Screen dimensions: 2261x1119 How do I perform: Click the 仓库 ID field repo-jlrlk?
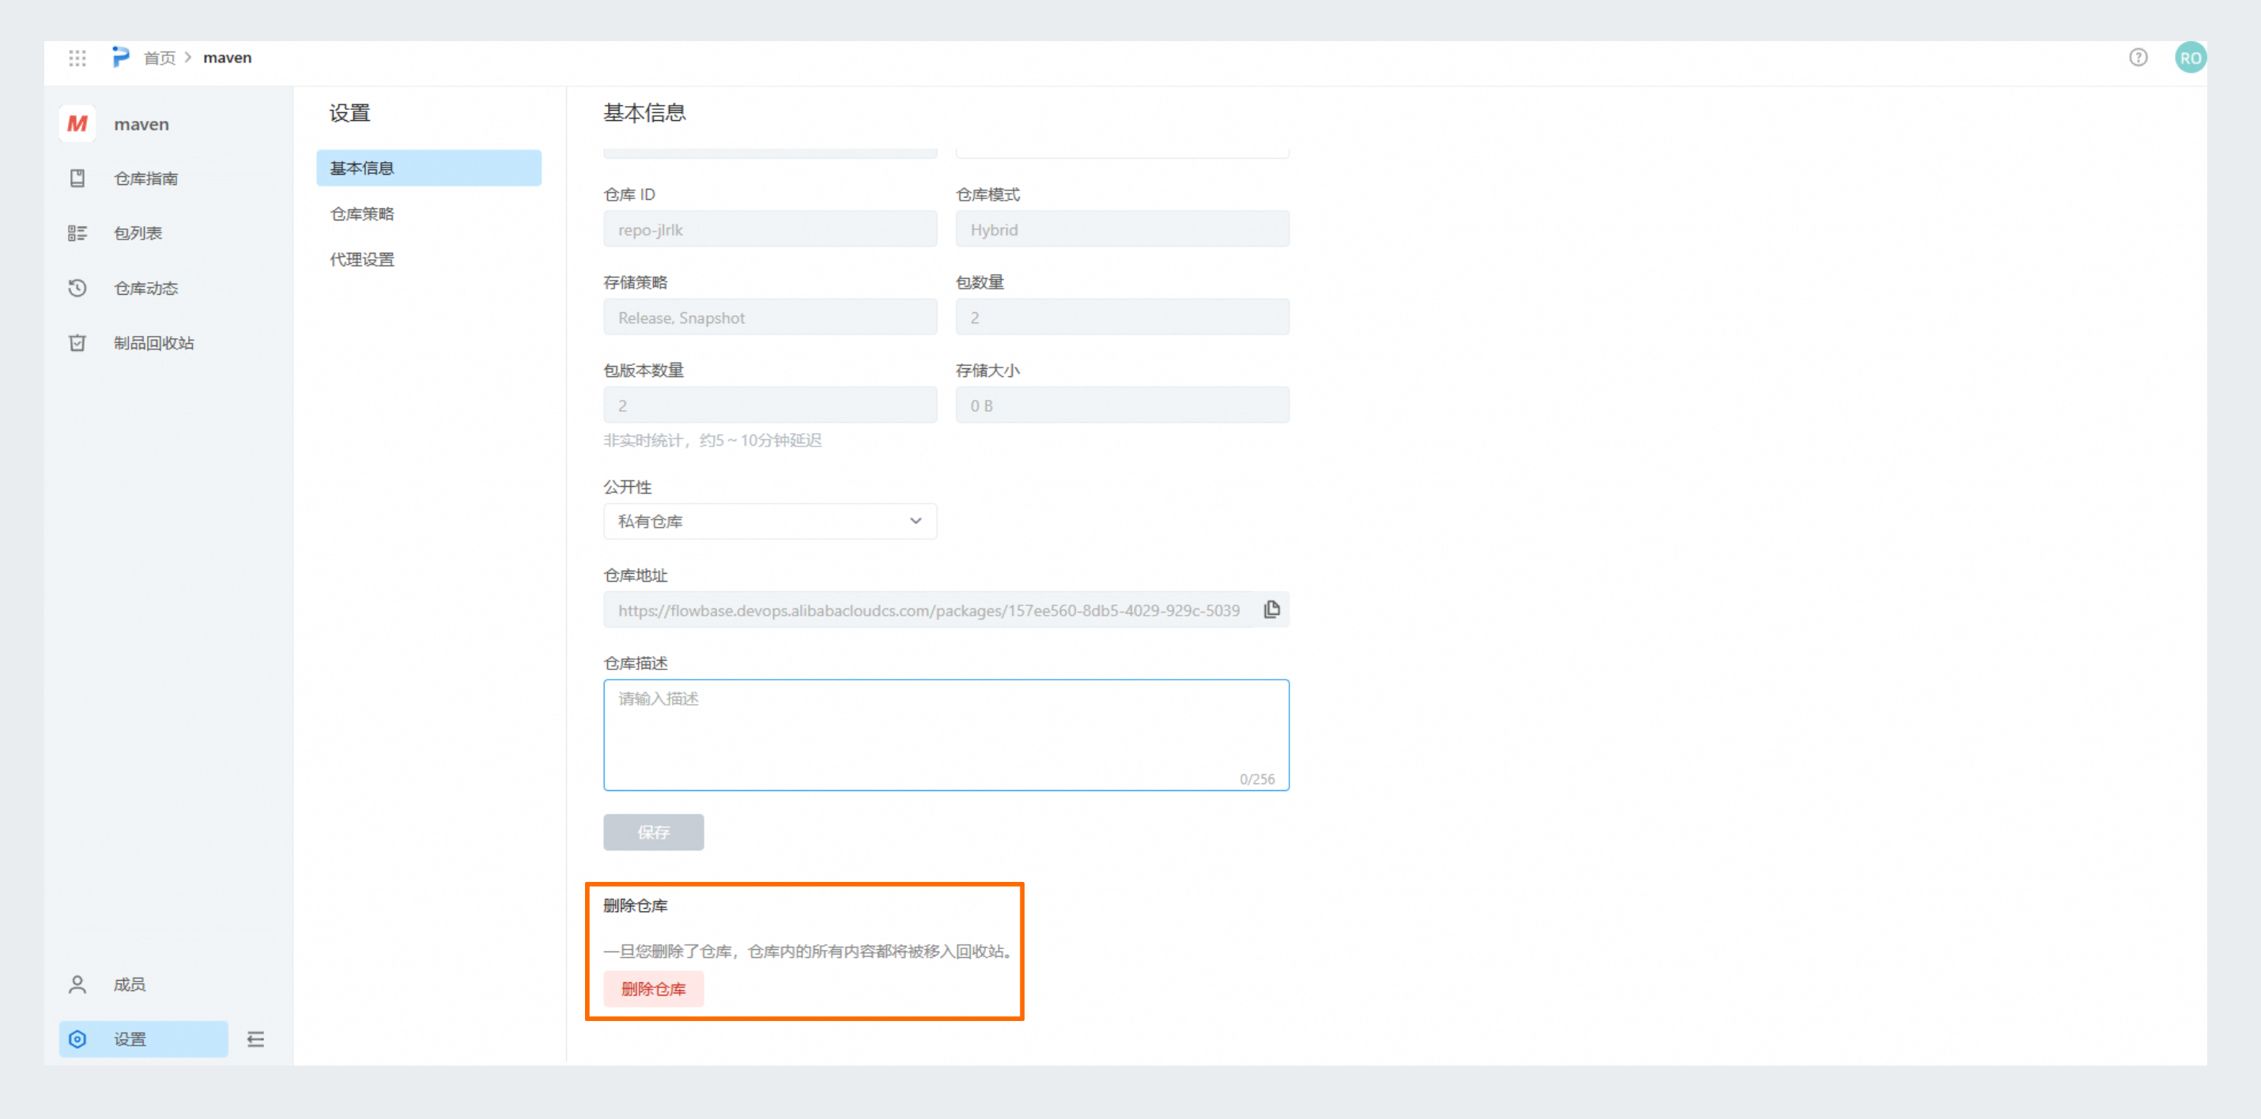click(x=770, y=230)
